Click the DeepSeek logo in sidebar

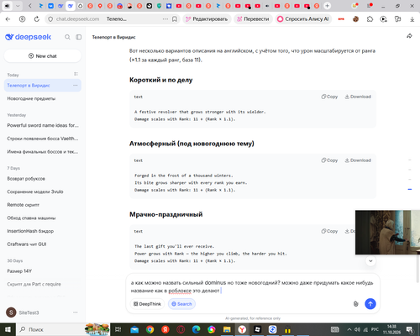[x=29, y=37]
